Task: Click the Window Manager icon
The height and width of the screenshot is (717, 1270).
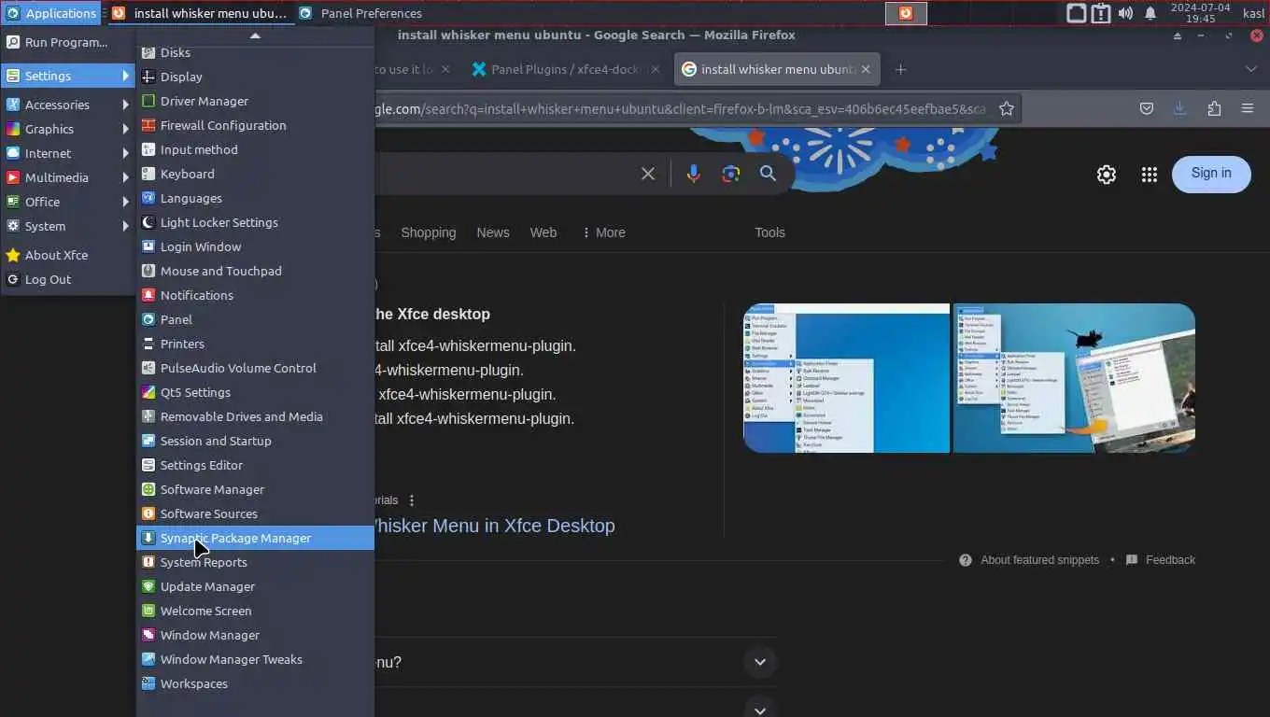Action: pyautogui.click(x=148, y=635)
